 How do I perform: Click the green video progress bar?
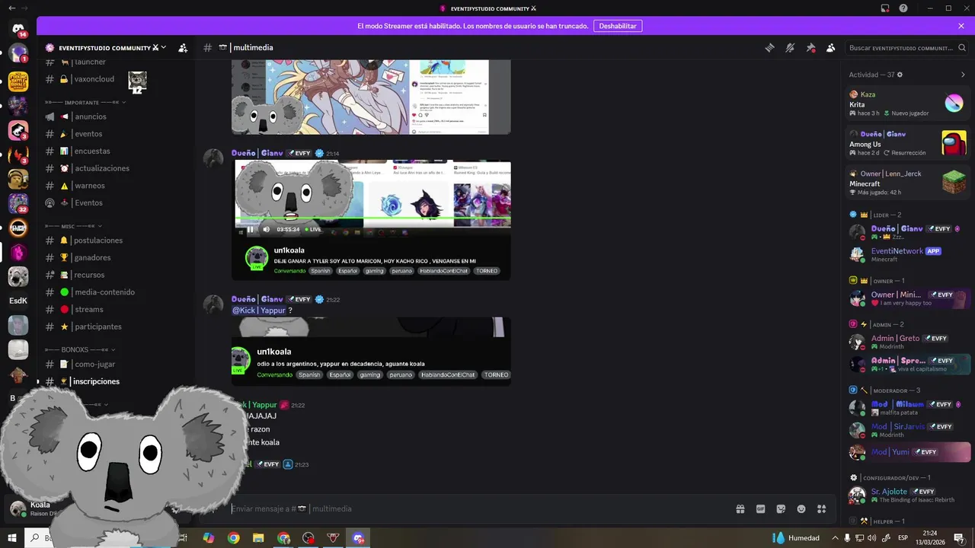point(373,219)
